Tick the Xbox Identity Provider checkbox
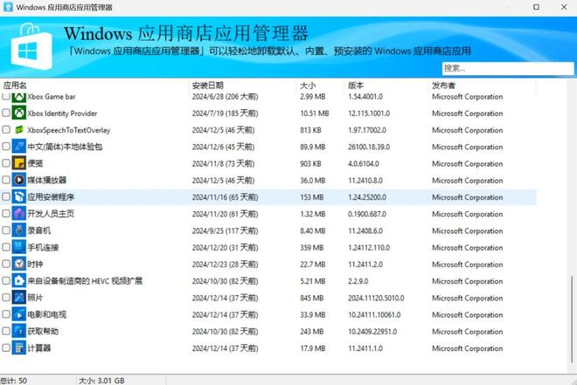577x385 pixels. [x=6, y=113]
